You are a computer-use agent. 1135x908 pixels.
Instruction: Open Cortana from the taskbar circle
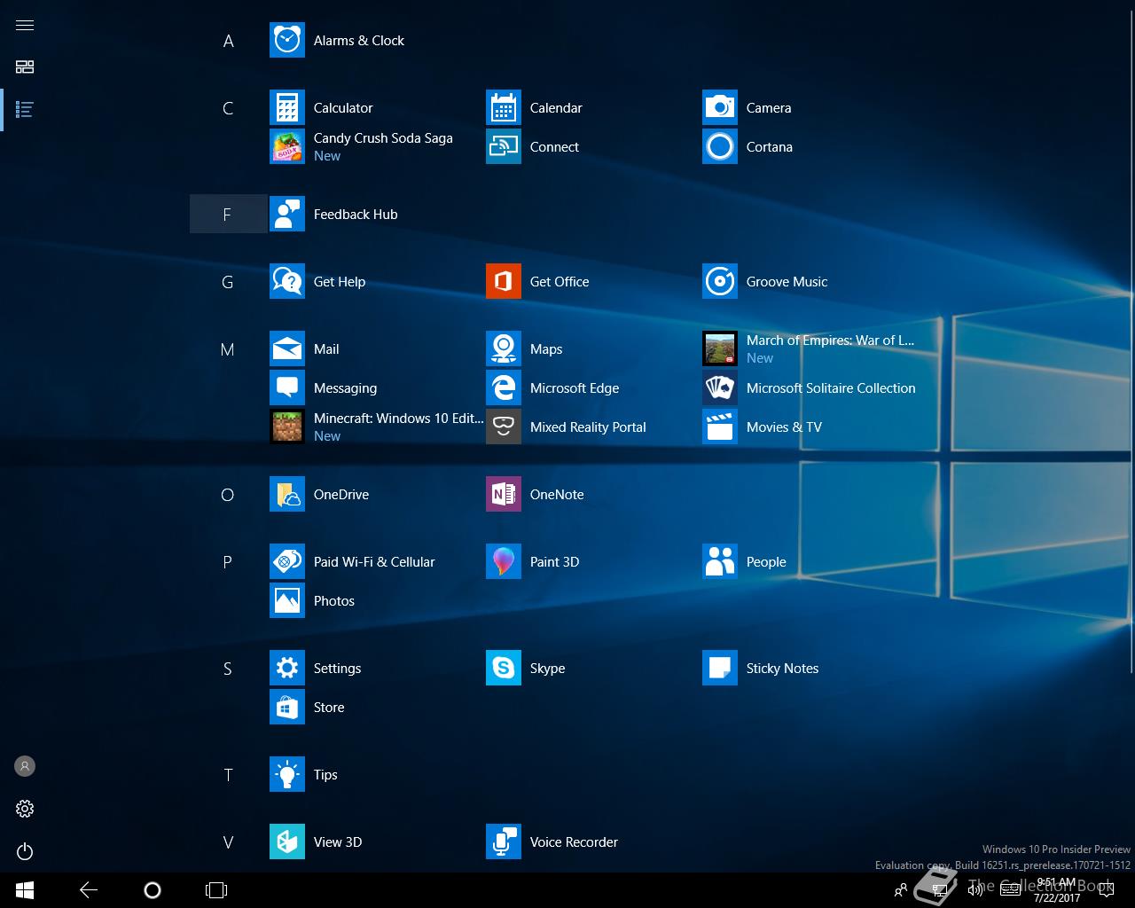point(153,890)
